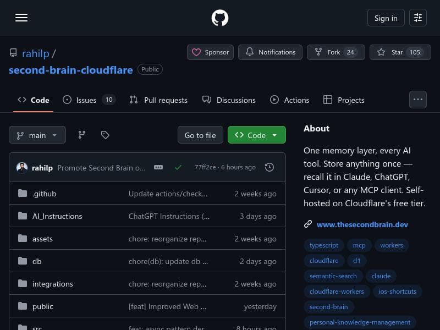Viewport: 440px width, 330px height.
Task: Fork the repository
Action: click(x=336, y=52)
